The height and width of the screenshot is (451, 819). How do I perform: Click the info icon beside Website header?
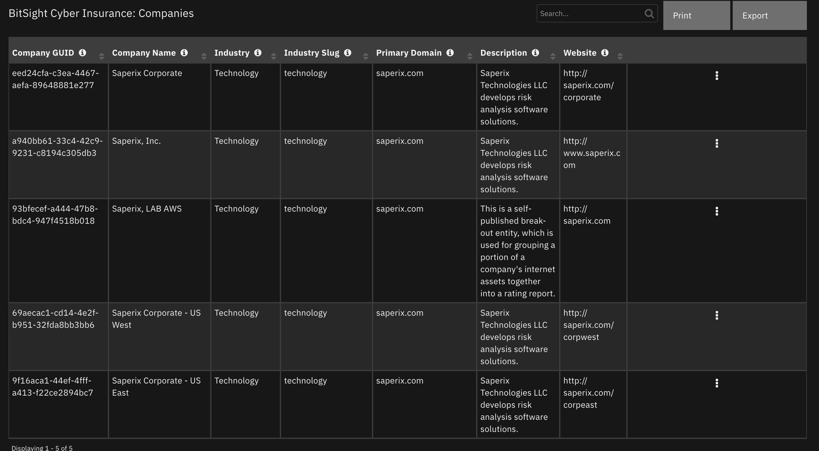(605, 53)
